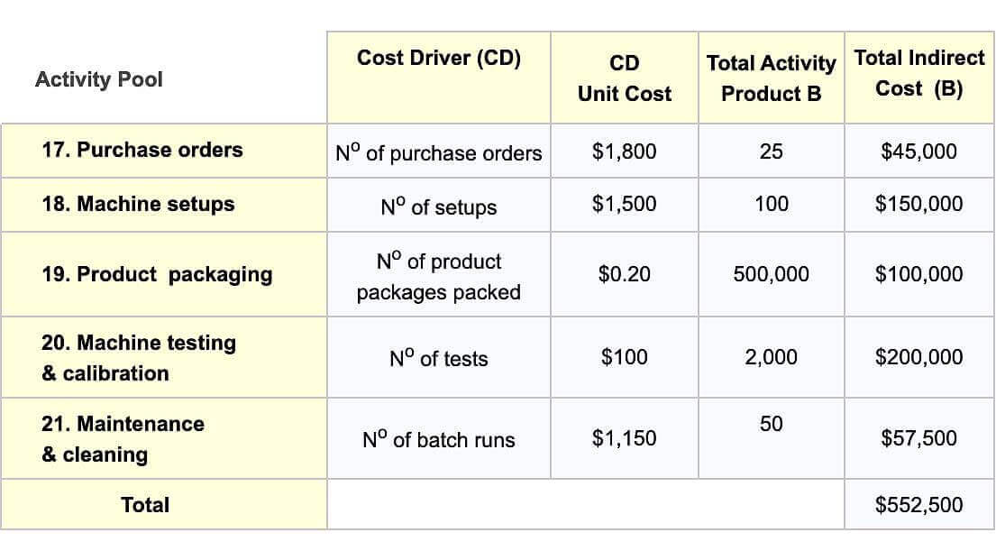Select the 21. Maintenance & cleaning cell

pos(123,438)
